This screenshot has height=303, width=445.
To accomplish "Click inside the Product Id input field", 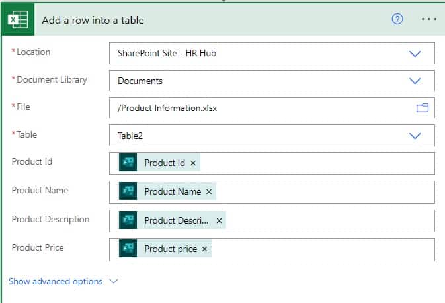I will [272, 163].
